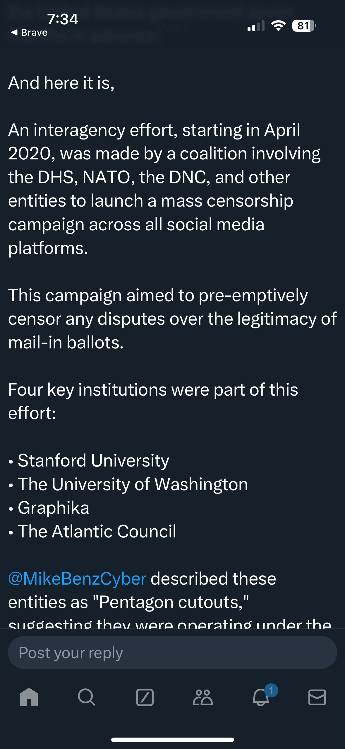Tap the "Graphika" bullet item
The image size is (345, 749).
pyautogui.click(x=53, y=508)
